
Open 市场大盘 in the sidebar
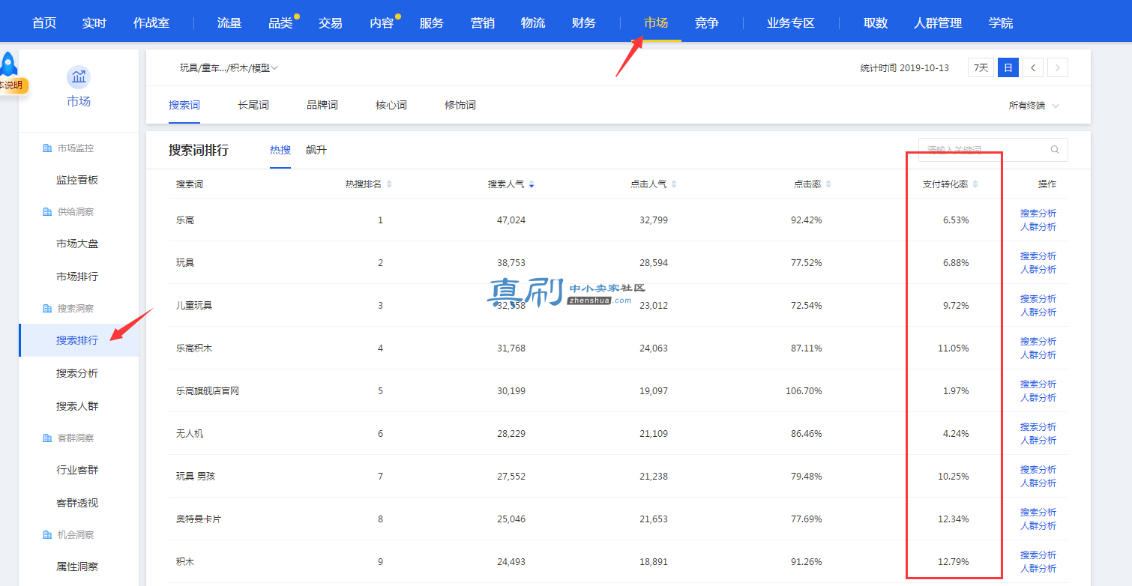[77, 244]
